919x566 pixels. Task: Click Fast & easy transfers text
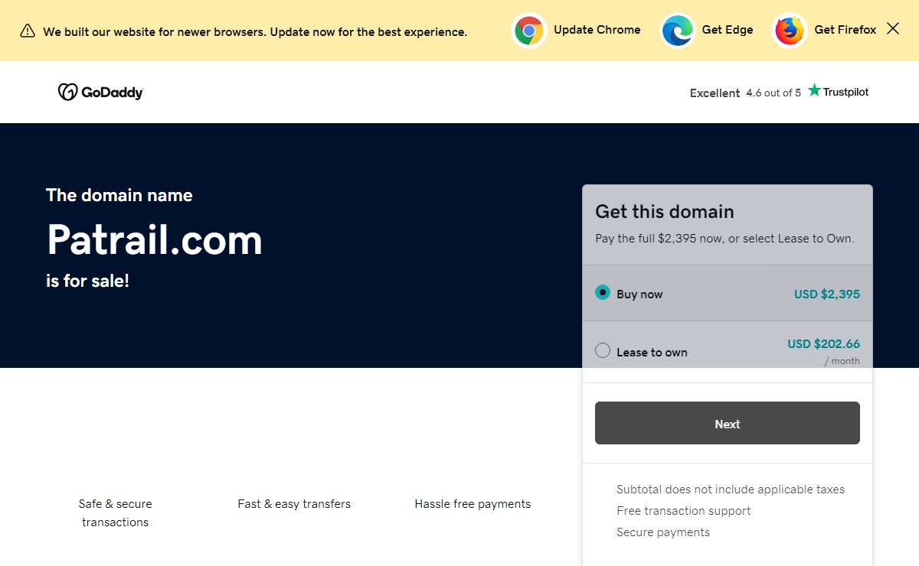294,504
